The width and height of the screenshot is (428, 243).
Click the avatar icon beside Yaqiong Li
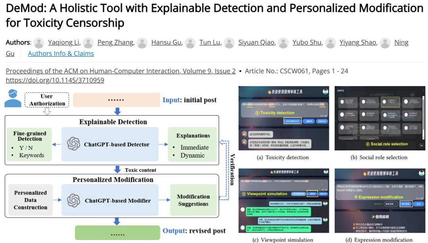point(39,43)
